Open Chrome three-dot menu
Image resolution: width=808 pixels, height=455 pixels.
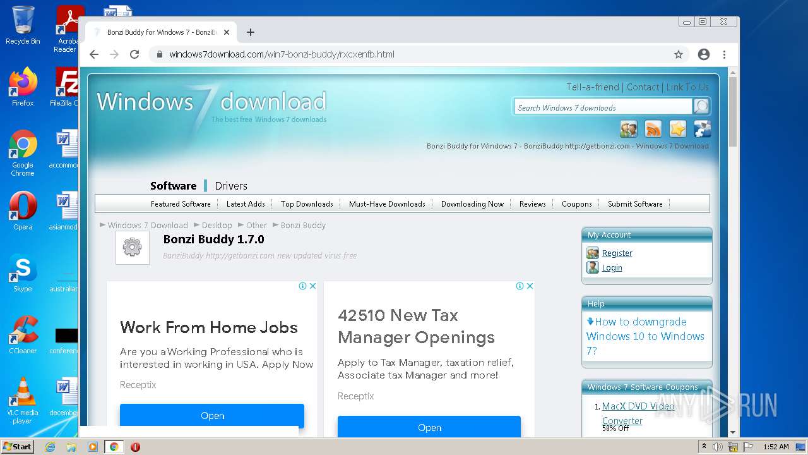click(x=725, y=54)
